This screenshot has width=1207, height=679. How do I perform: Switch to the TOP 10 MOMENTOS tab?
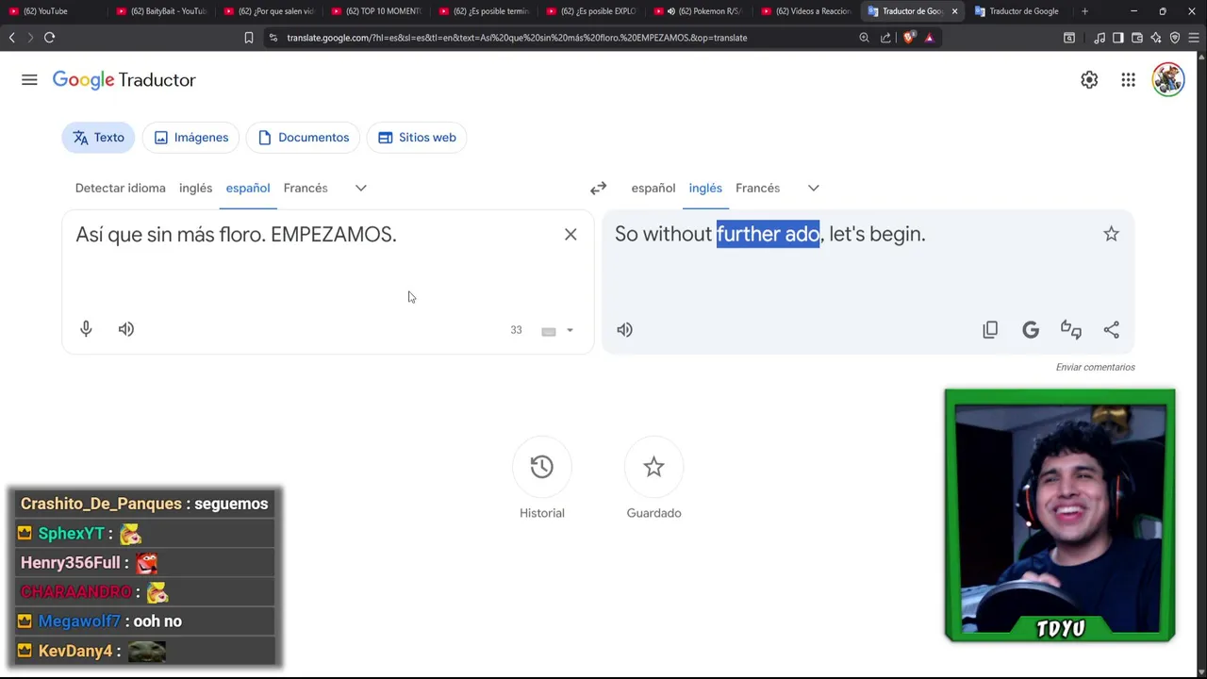pos(375,11)
